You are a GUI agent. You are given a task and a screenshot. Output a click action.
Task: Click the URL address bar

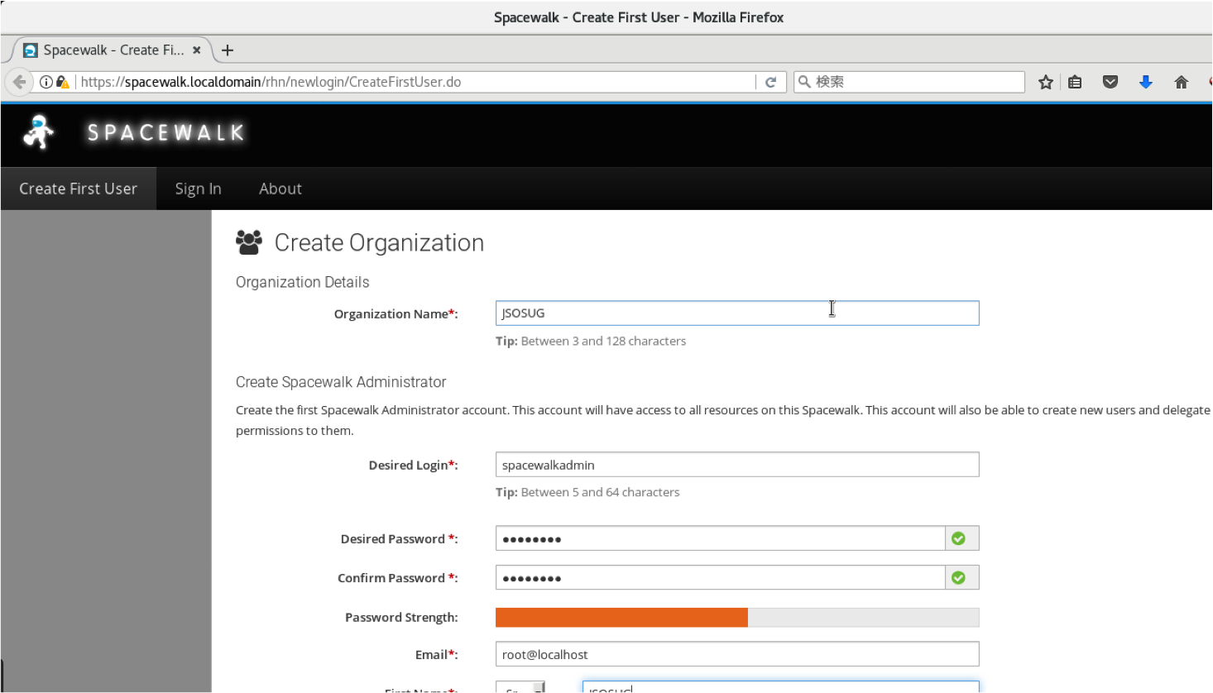point(416,82)
